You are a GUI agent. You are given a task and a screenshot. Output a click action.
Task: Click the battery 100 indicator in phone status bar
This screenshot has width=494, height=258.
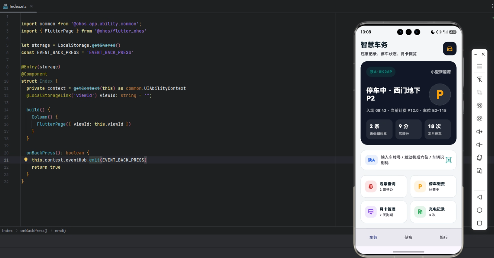[x=453, y=32]
